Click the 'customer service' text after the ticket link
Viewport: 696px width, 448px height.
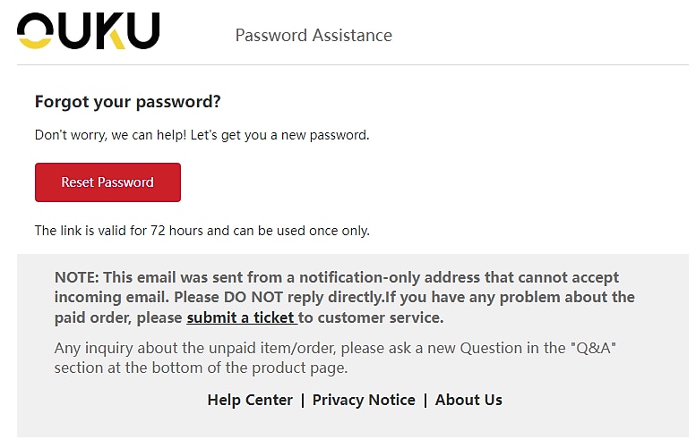click(x=392, y=317)
